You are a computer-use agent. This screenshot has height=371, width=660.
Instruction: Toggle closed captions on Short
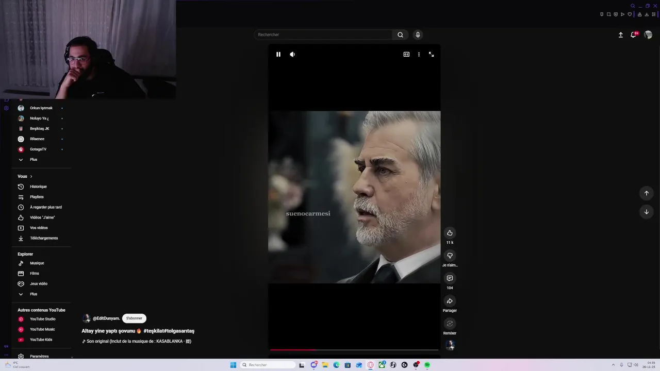406,54
